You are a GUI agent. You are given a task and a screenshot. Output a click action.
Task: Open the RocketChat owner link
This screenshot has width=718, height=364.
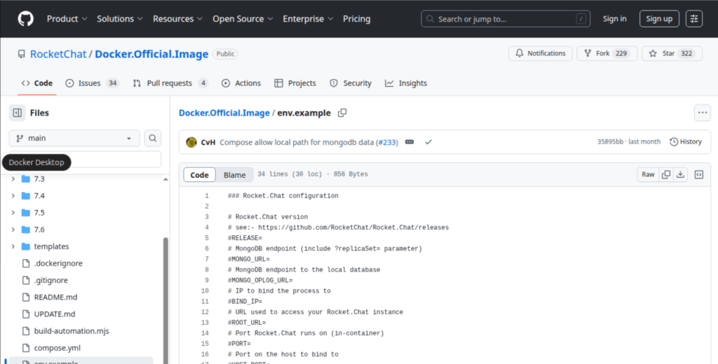[58, 54]
